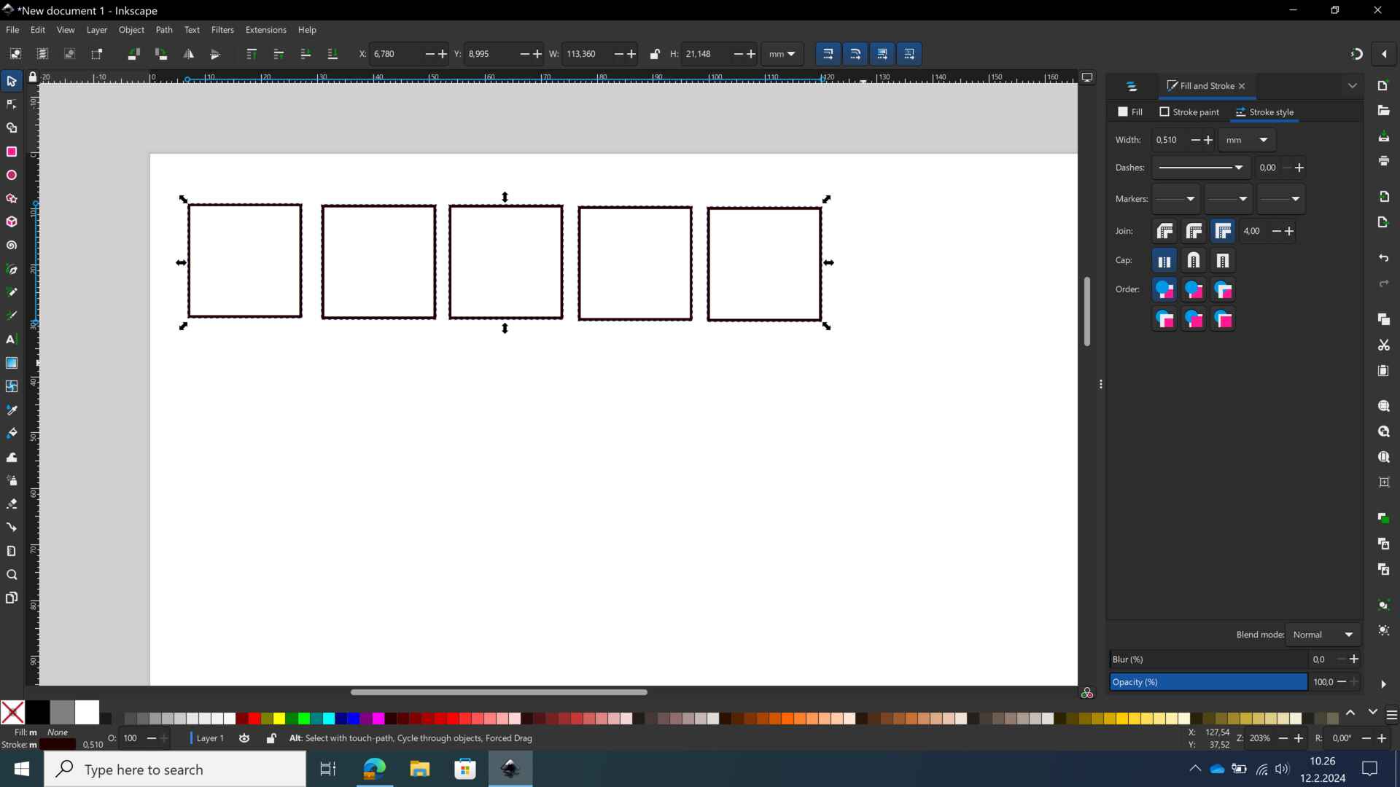
Task: Toggle the Stroke paint checkbox
Action: tap(1164, 111)
